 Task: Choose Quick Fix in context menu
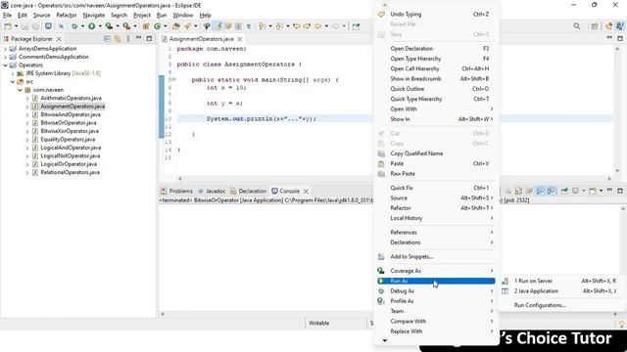pyautogui.click(x=402, y=188)
